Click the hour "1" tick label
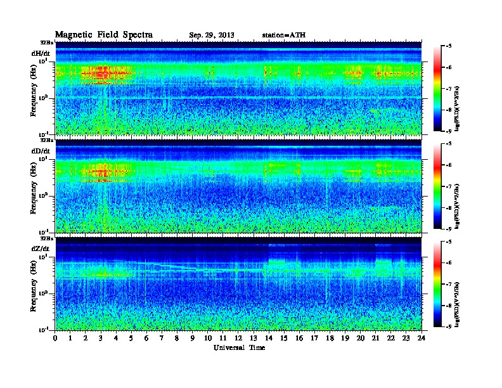The height and width of the screenshot is (388, 502). [x=71, y=339]
